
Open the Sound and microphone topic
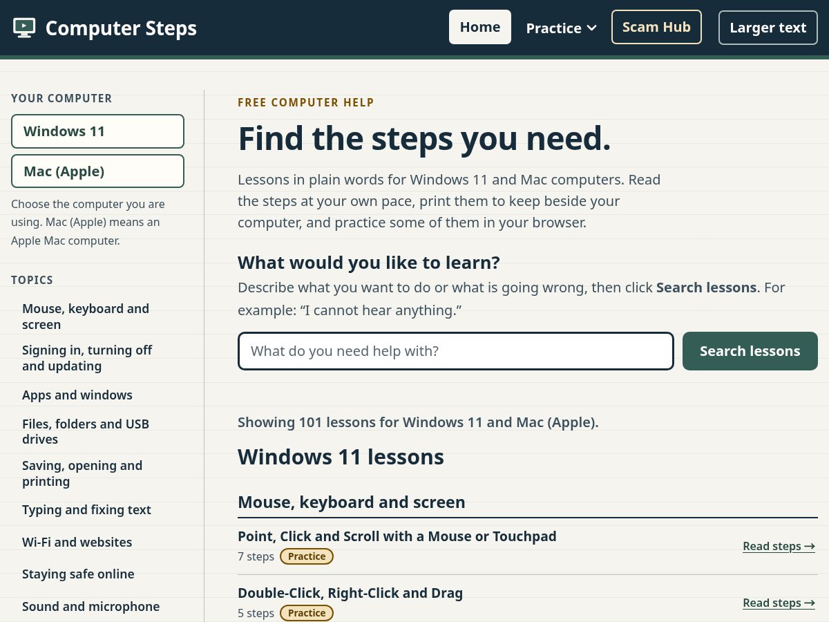point(90,607)
